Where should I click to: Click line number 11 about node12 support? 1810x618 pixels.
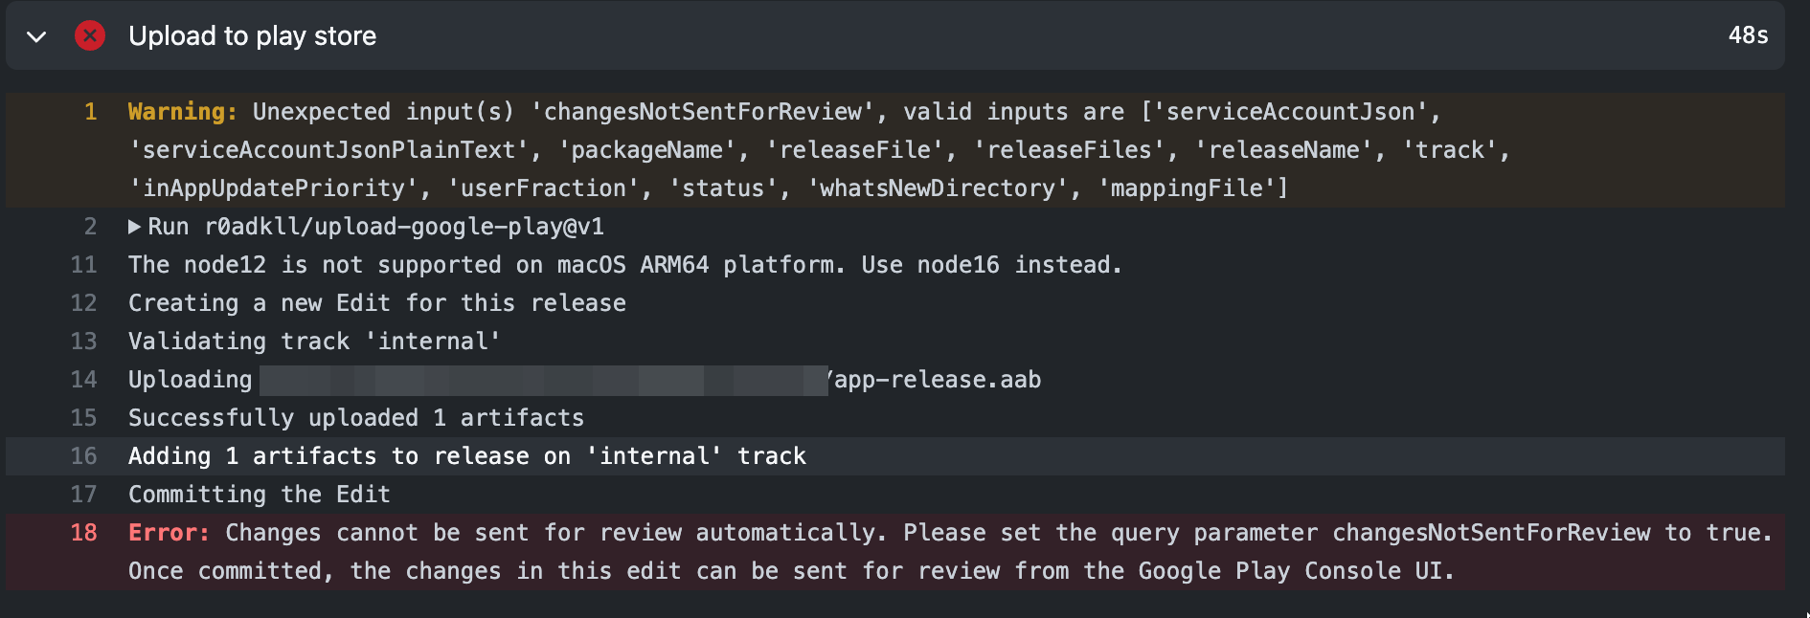tap(82, 265)
